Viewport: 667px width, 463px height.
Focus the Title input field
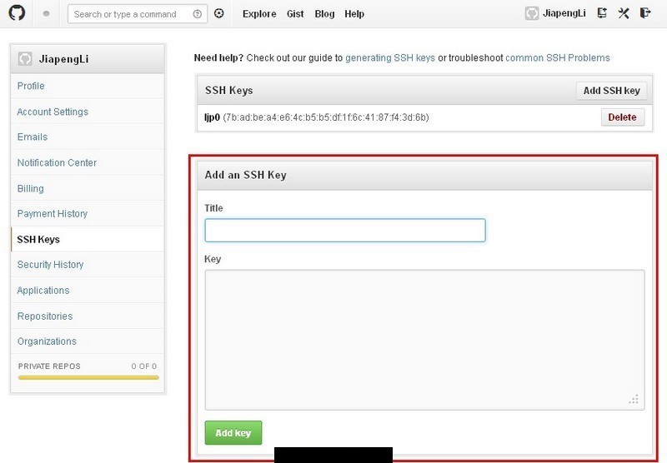click(x=345, y=230)
